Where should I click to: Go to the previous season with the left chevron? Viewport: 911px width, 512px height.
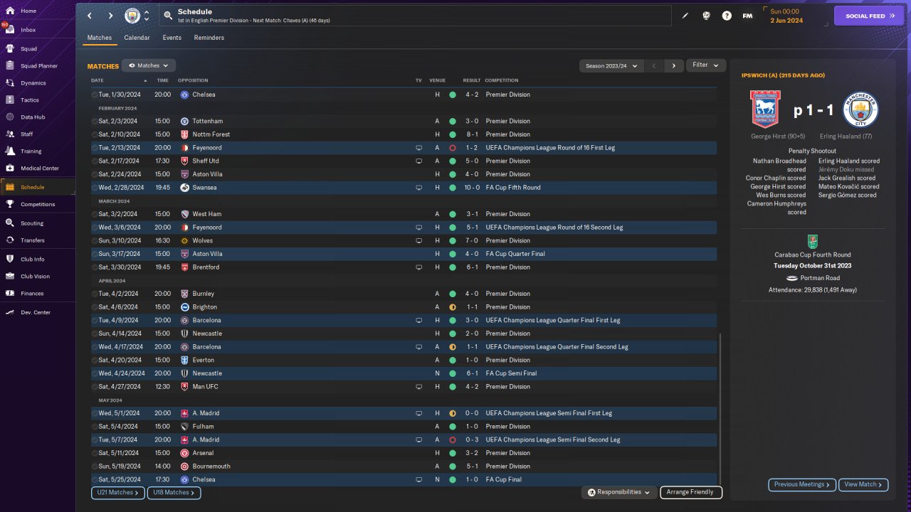point(654,65)
